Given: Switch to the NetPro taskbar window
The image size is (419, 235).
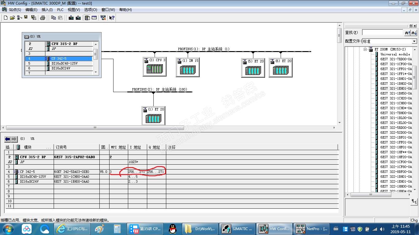Looking at the screenshot, I should (x=312, y=229).
